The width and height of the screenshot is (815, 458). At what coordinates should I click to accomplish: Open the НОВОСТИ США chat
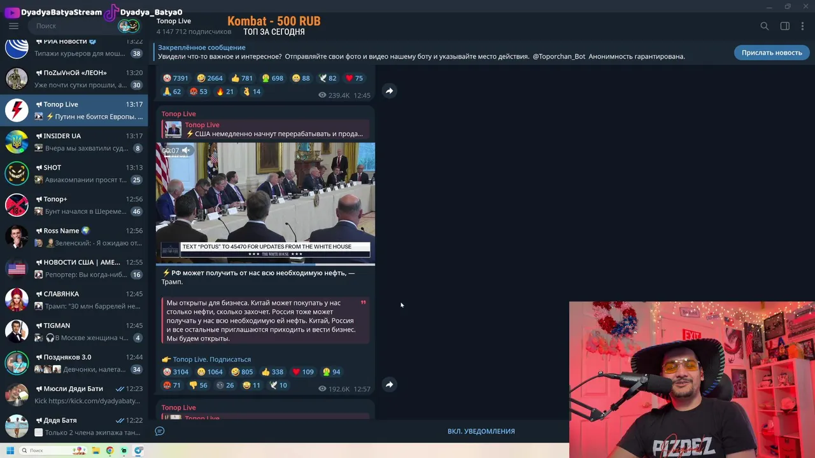pyautogui.click(x=74, y=268)
